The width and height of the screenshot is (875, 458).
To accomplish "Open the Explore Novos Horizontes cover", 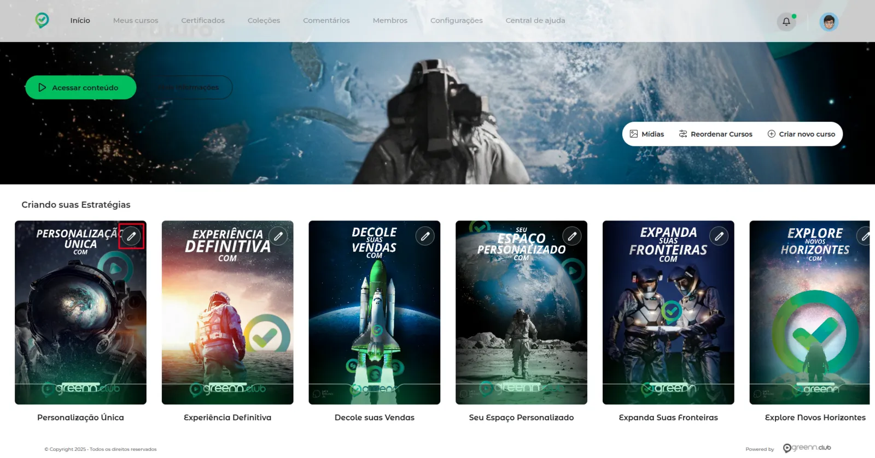I will click(809, 312).
